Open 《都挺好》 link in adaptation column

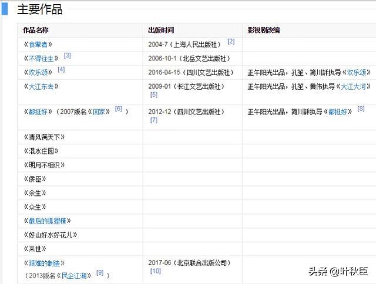click(338, 111)
